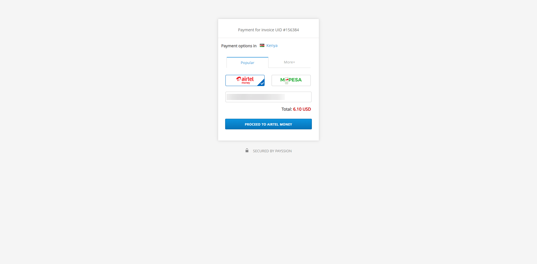Click the Kenya flag icon
The height and width of the screenshot is (264, 537).
(x=262, y=46)
